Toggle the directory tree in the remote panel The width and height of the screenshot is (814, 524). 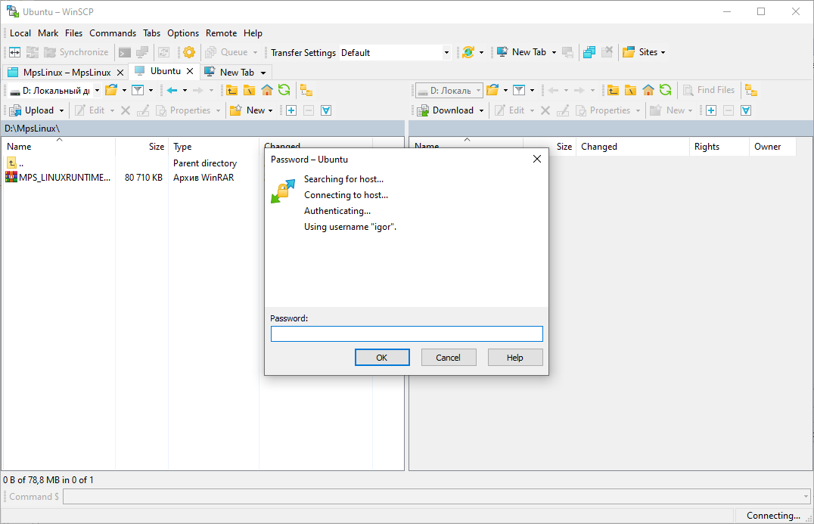(x=750, y=90)
